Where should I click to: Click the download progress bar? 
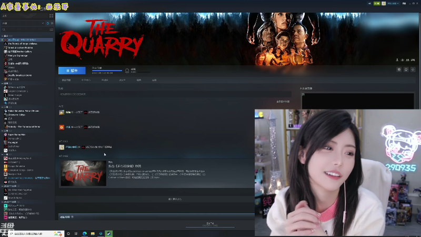pyautogui.click(x=107, y=71)
